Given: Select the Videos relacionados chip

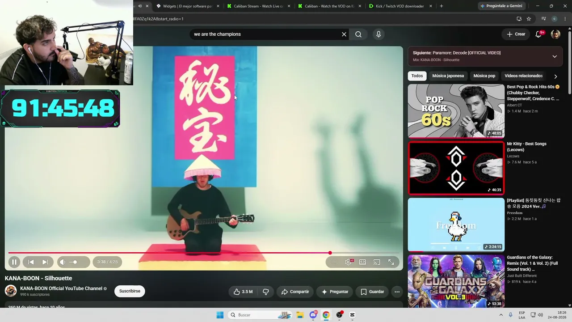Looking at the screenshot, I should pyautogui.click(x=523, y=76).
